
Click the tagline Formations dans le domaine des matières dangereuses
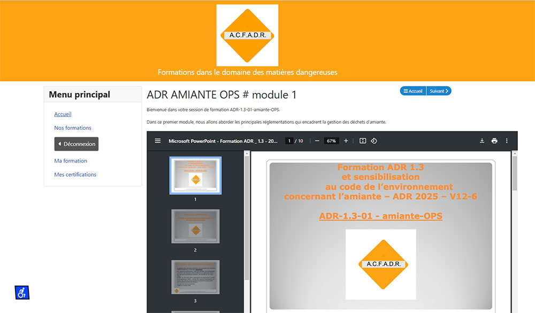(x=247, y=72)
